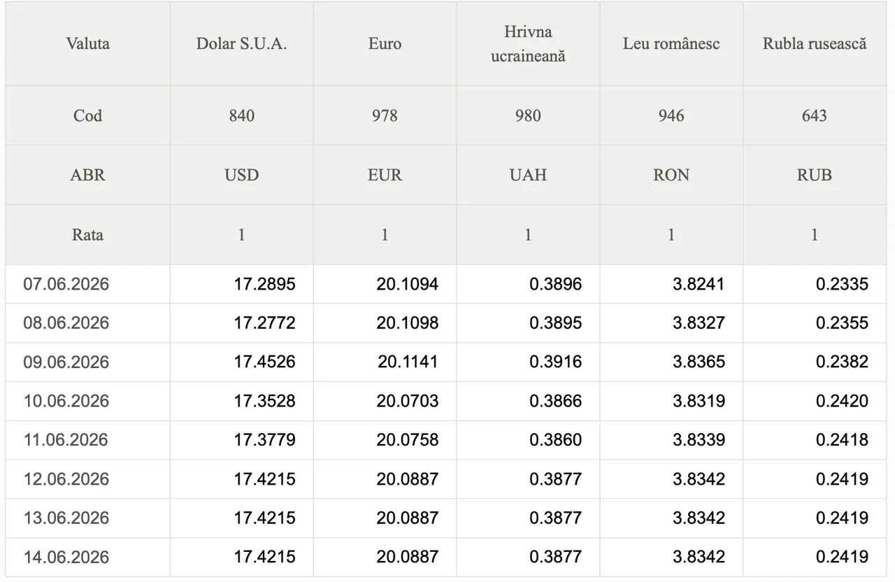This screenshot has height=582, width=895.
Task: Click the Hrivna ucraineană header cell
Action: tap(528, 43)
